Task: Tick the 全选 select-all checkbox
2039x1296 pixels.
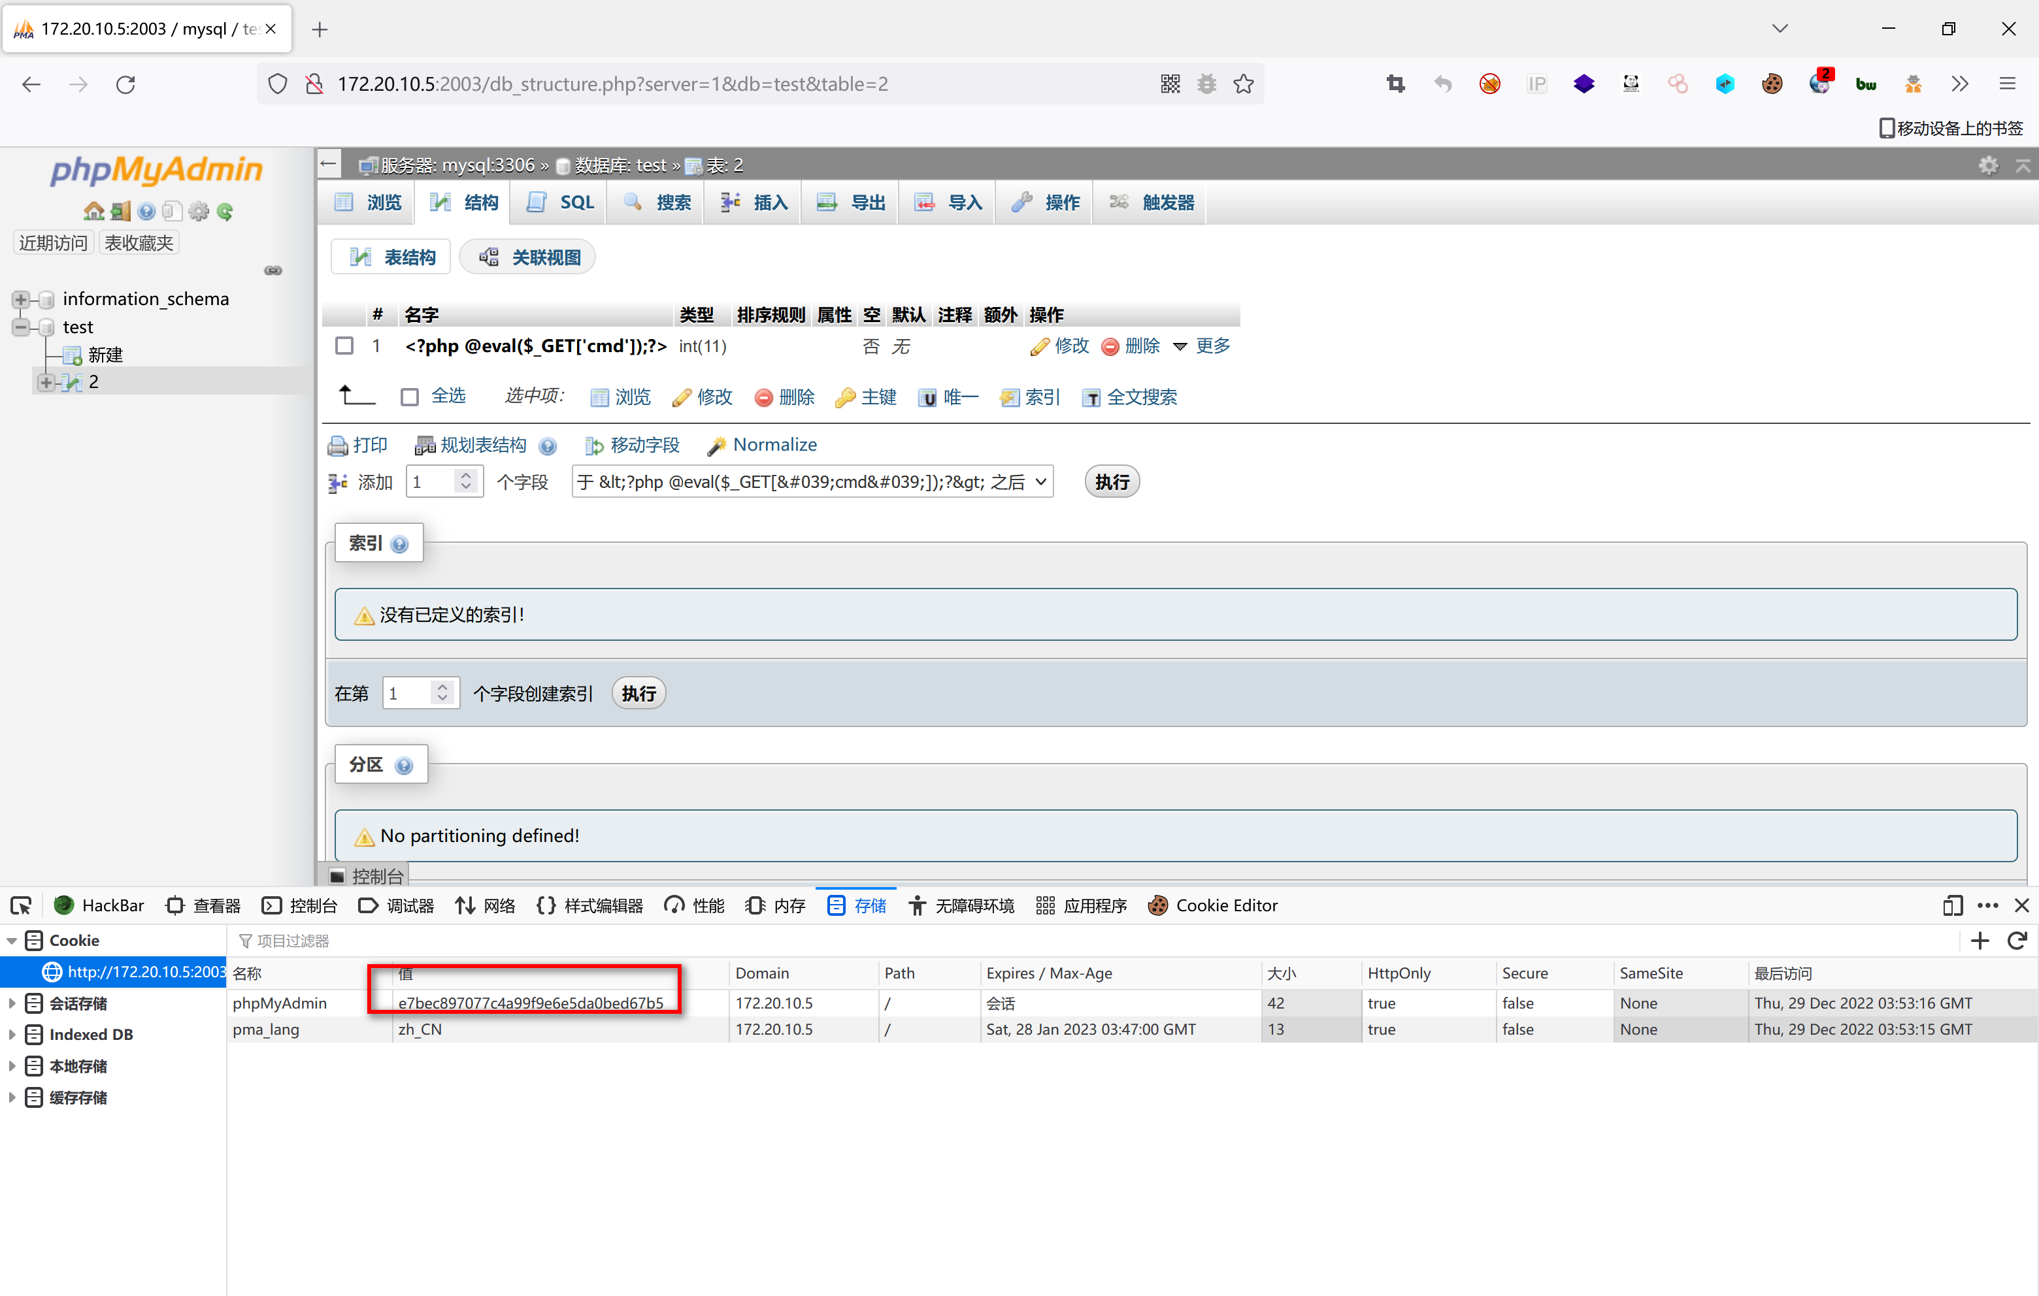Action: coord(410,397)
